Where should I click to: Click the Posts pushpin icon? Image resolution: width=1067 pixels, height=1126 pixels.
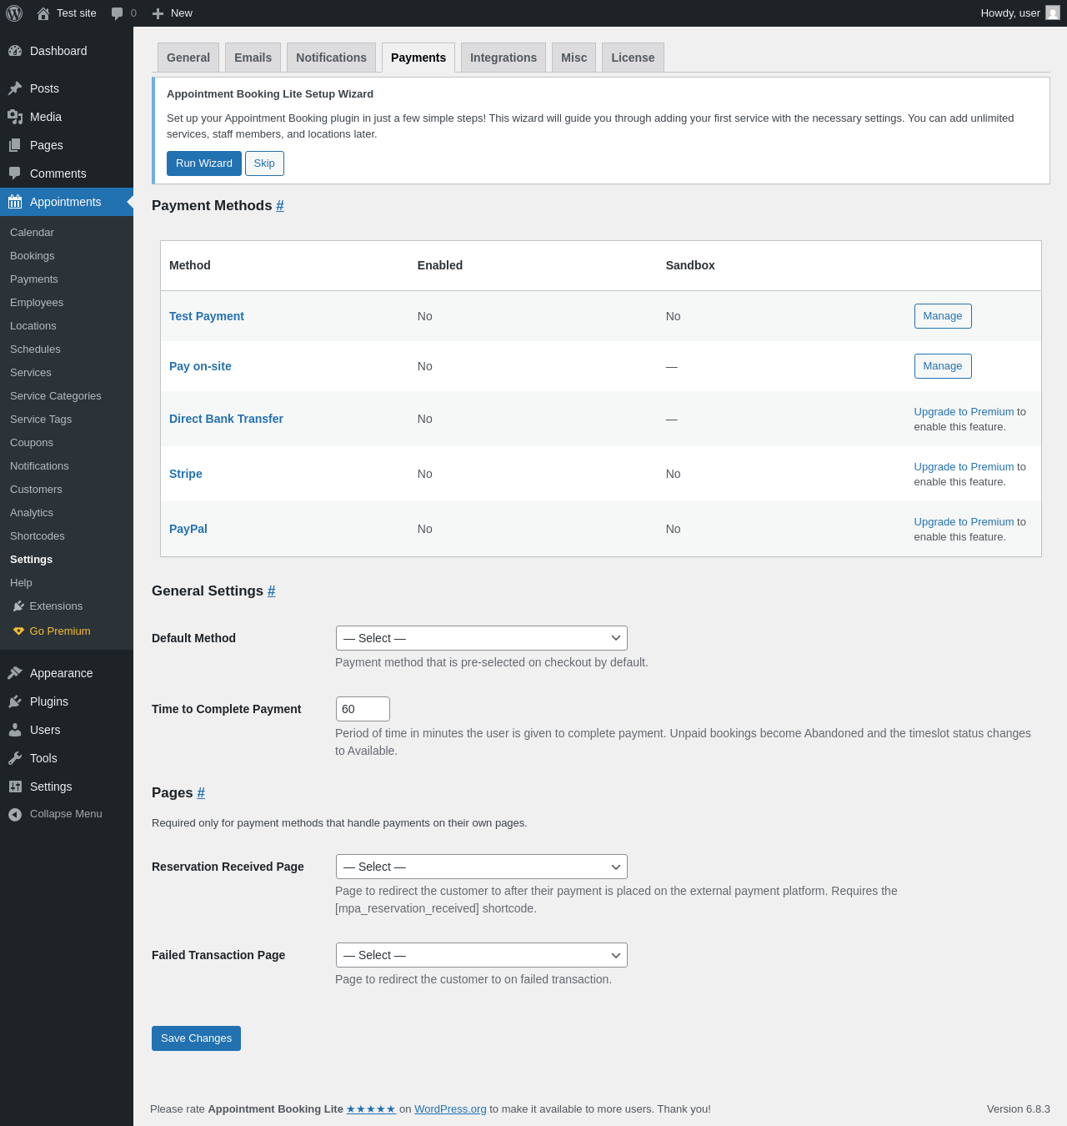(15, 88)
